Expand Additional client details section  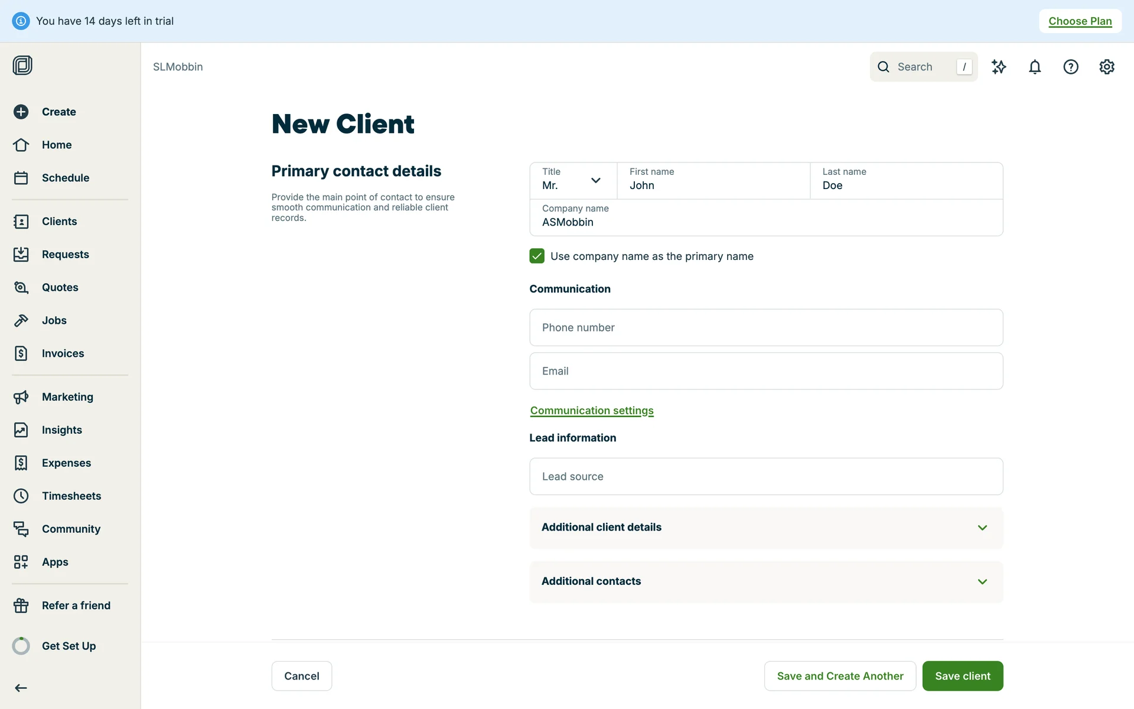click(x=766, y=527)
